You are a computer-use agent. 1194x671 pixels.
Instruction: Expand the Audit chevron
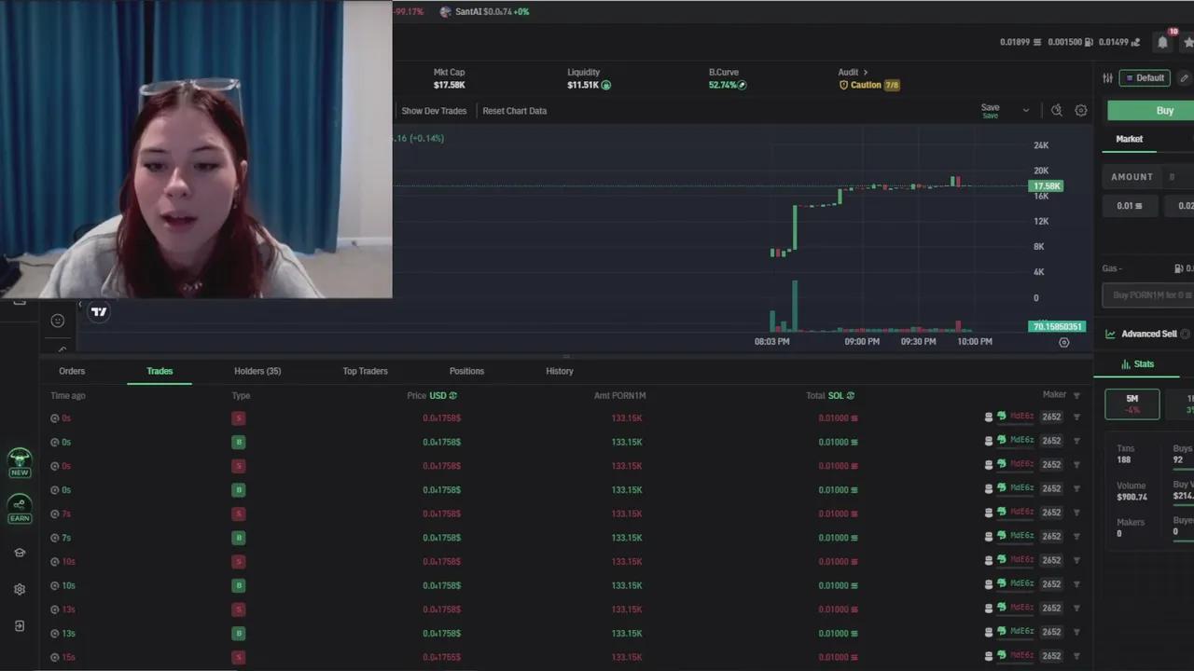tap(865, 72)
